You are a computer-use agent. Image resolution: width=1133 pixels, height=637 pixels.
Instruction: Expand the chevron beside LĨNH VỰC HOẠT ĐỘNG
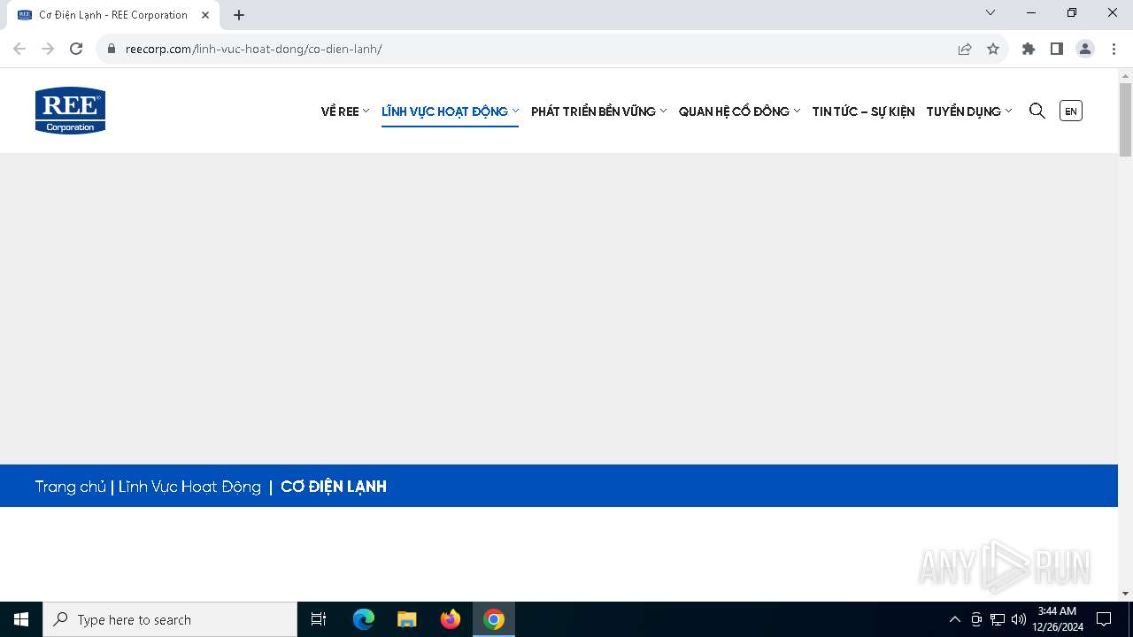coord(515,111)
